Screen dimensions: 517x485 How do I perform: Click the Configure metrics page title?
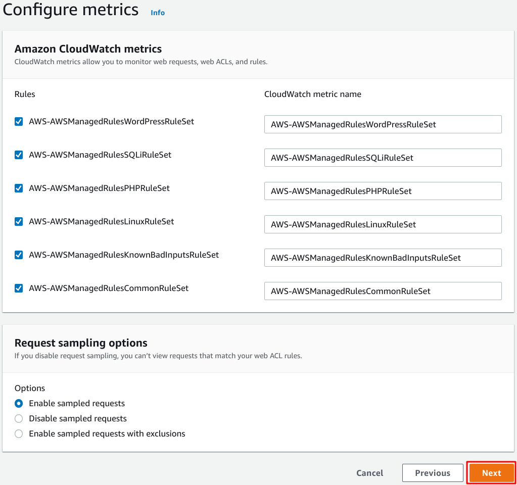(71, 10)
